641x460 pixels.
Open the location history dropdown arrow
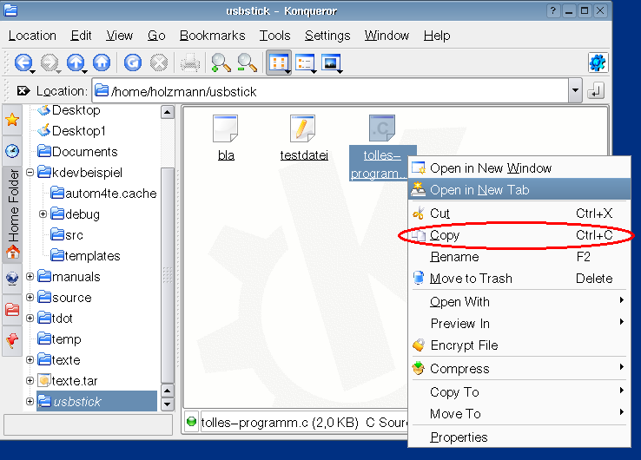[575, 90]
